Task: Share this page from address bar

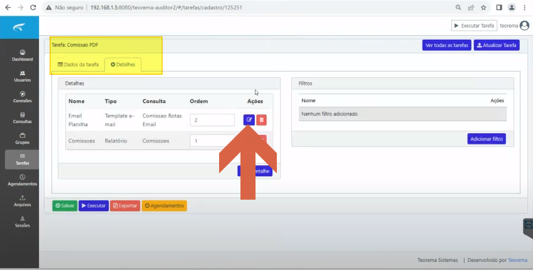Action: tap(471, 8)
